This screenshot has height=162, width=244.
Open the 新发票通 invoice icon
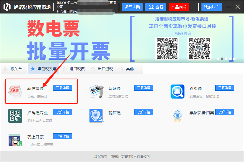point(15,91)
